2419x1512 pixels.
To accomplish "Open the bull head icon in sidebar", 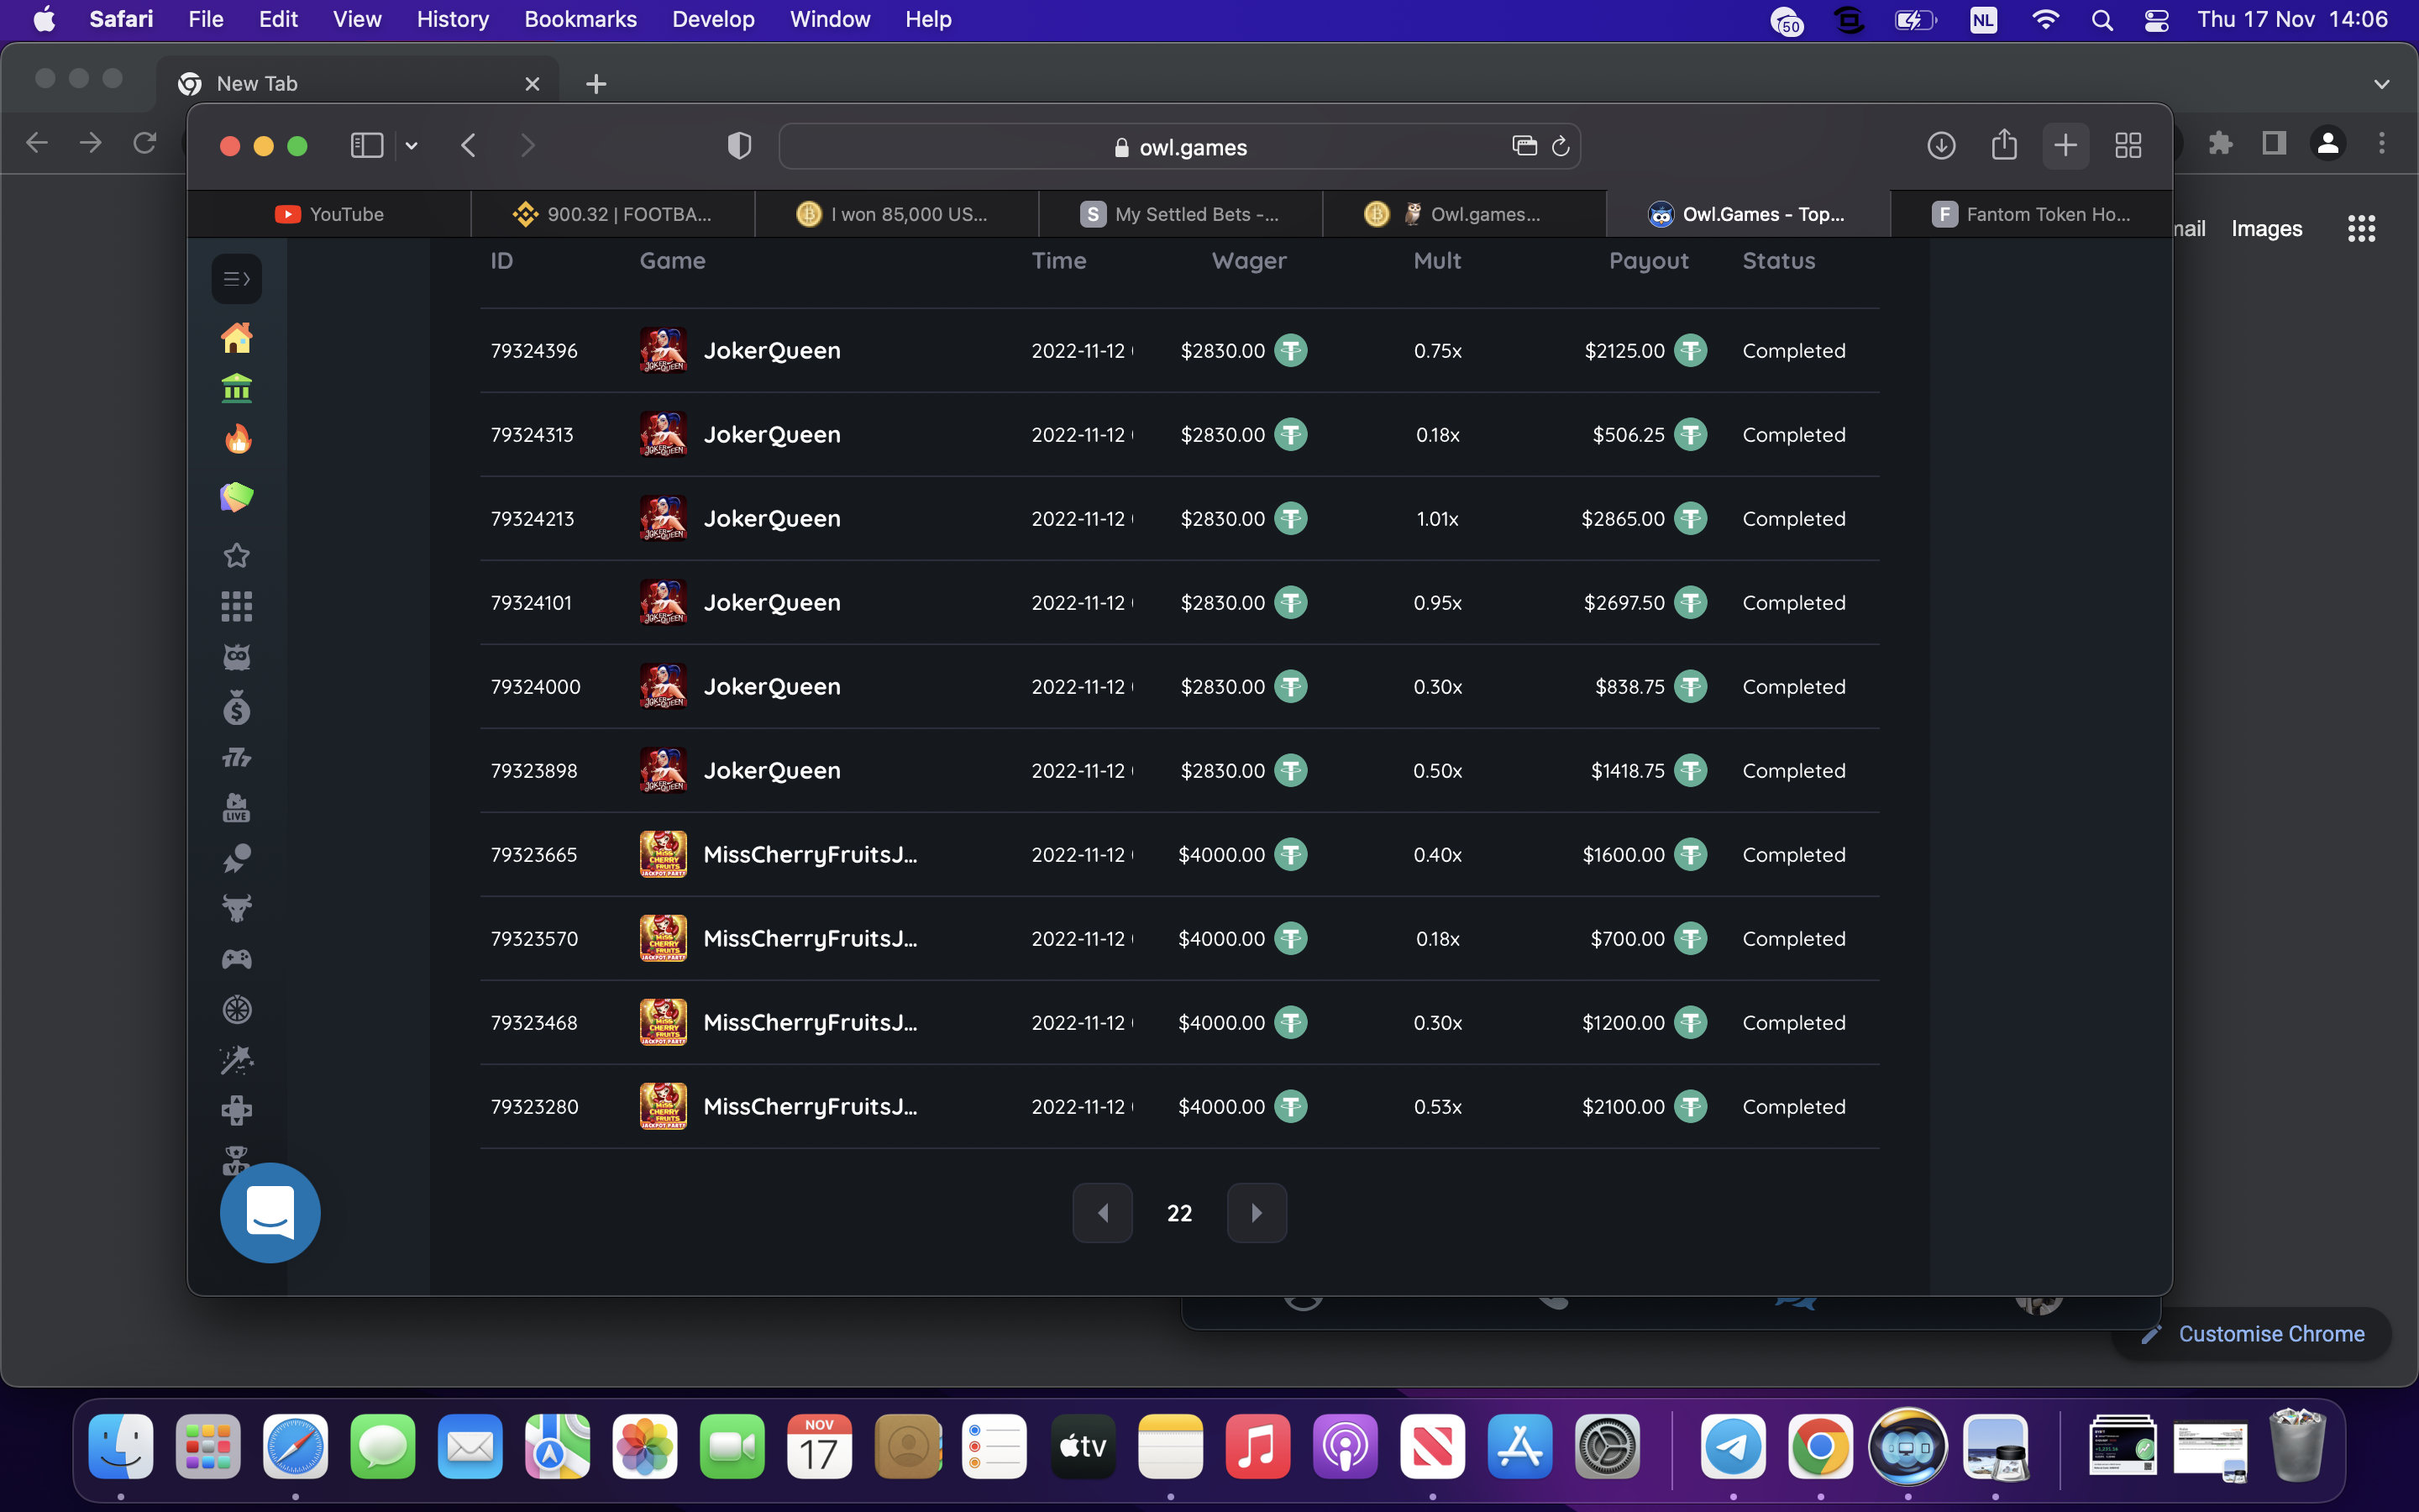I will tap(237, 908).
